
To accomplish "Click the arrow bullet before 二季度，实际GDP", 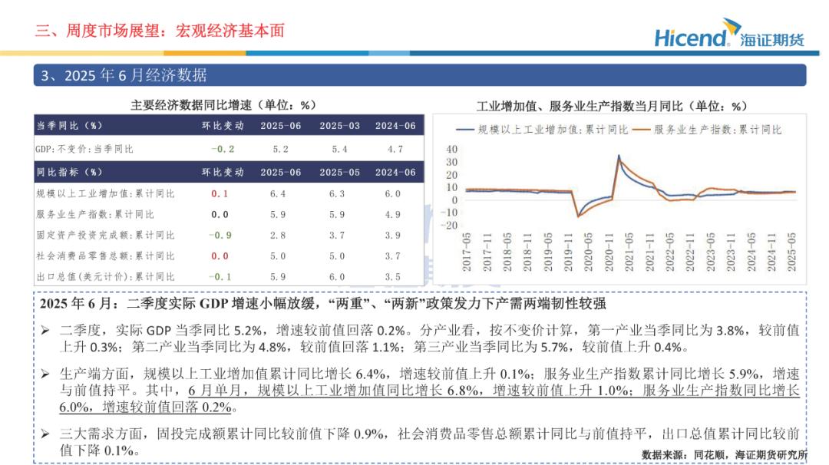I will tap(45, 331).
